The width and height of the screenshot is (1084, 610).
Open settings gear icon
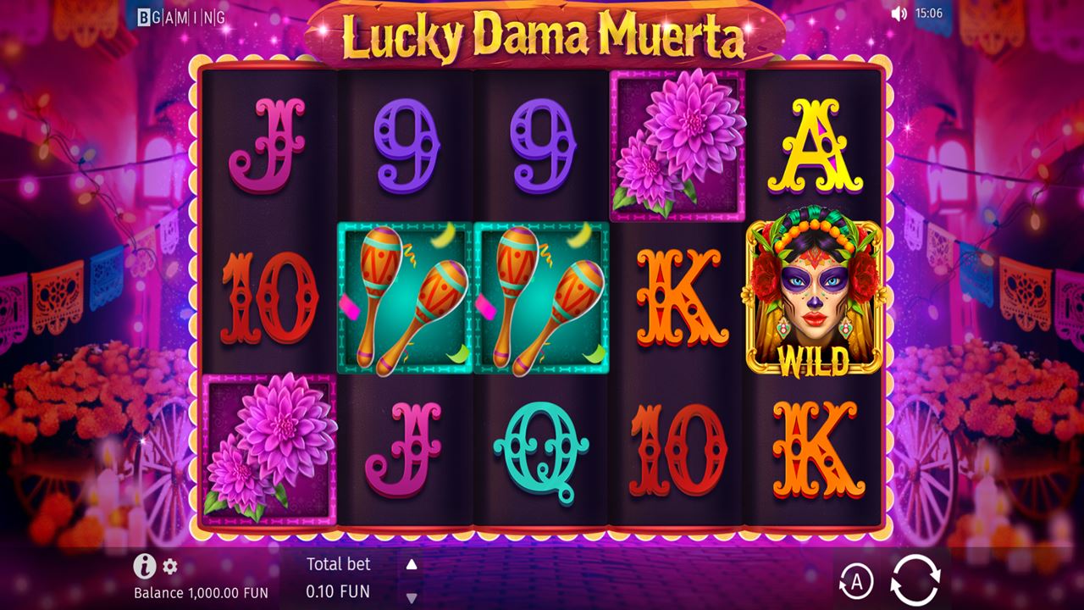[170, 567]
